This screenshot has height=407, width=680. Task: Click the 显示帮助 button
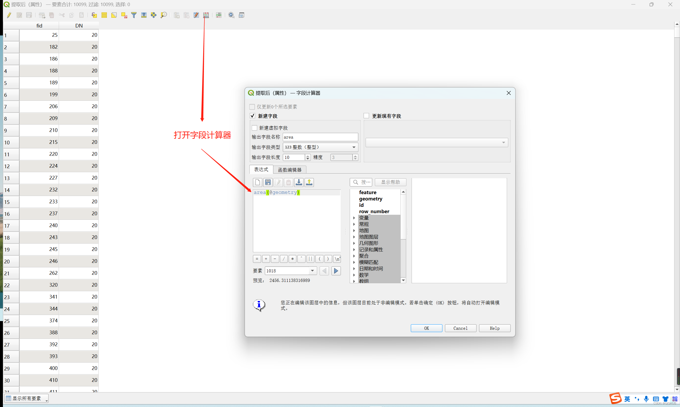(390, 182)
